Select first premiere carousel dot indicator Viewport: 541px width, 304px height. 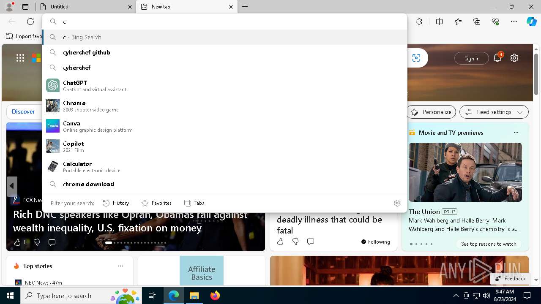tap(411, 244)
